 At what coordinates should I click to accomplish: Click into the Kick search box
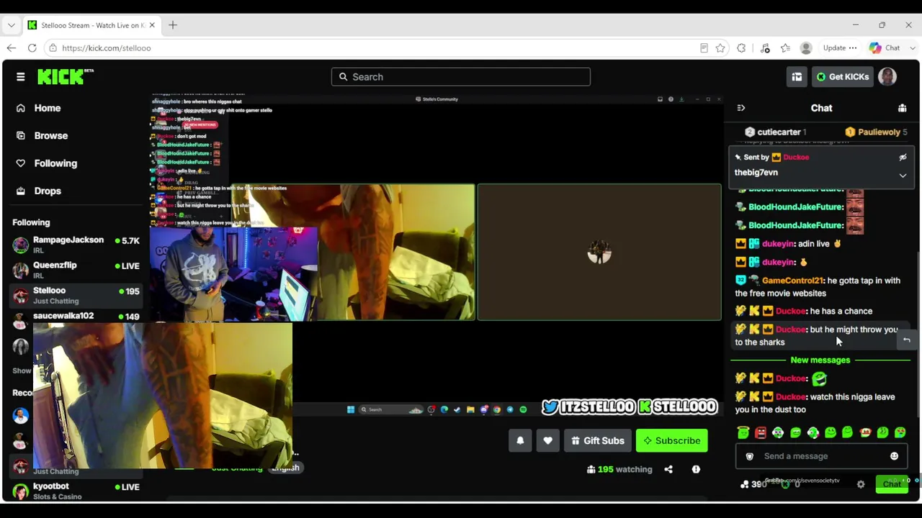click(461, 77)
